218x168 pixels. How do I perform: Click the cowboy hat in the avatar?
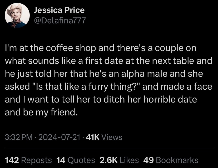(x=16, y=8)
